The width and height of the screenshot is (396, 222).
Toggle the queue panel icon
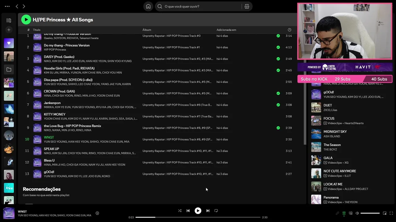[x=344, y=213]
